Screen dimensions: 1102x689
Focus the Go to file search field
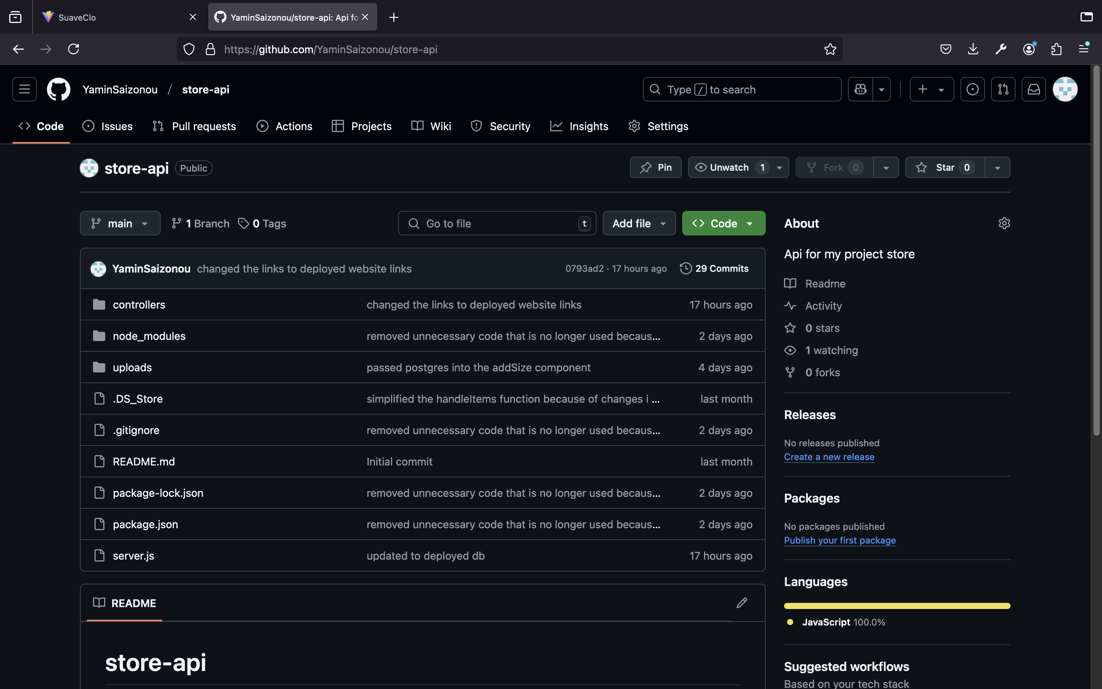click(496, 224)
